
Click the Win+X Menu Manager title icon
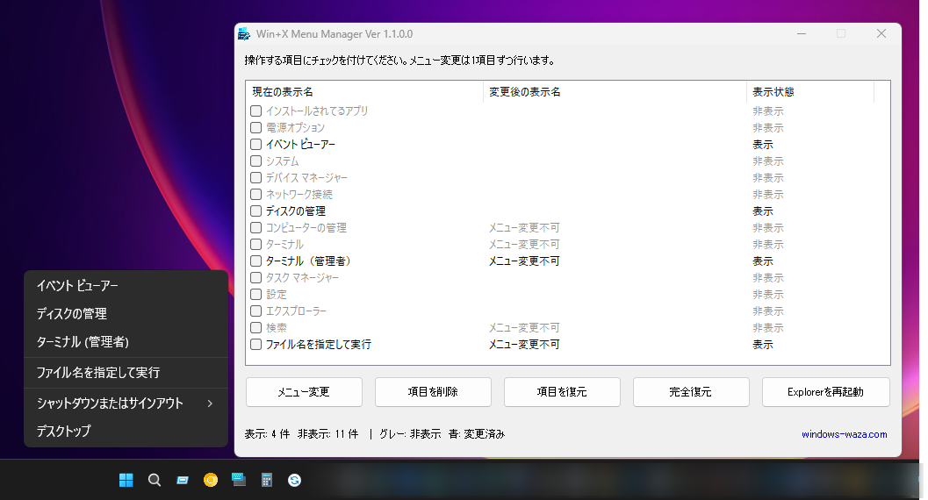[244, 34]
